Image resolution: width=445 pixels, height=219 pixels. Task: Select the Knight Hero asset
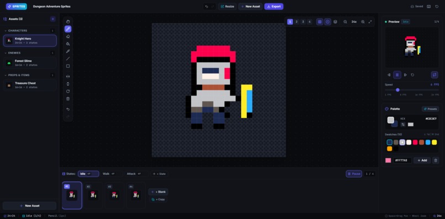(x=30, y=41)
